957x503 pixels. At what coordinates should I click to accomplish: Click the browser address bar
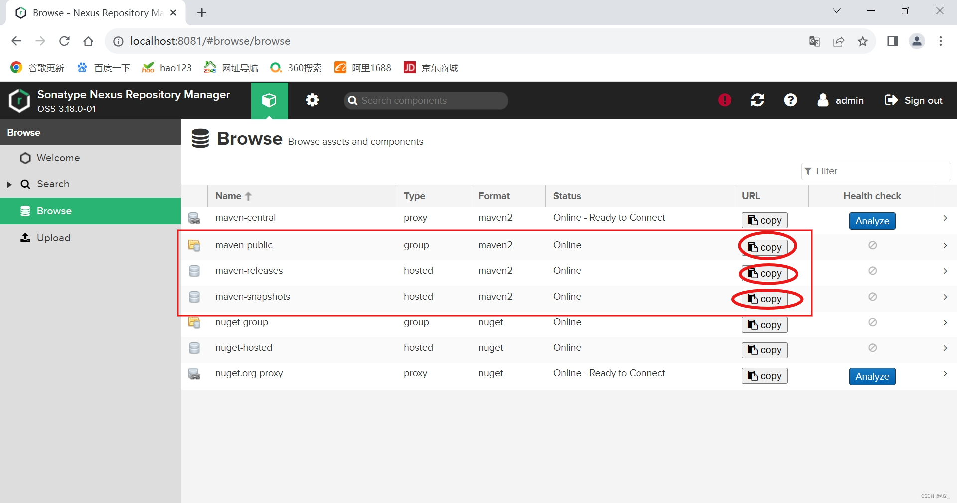click(459, 41)
